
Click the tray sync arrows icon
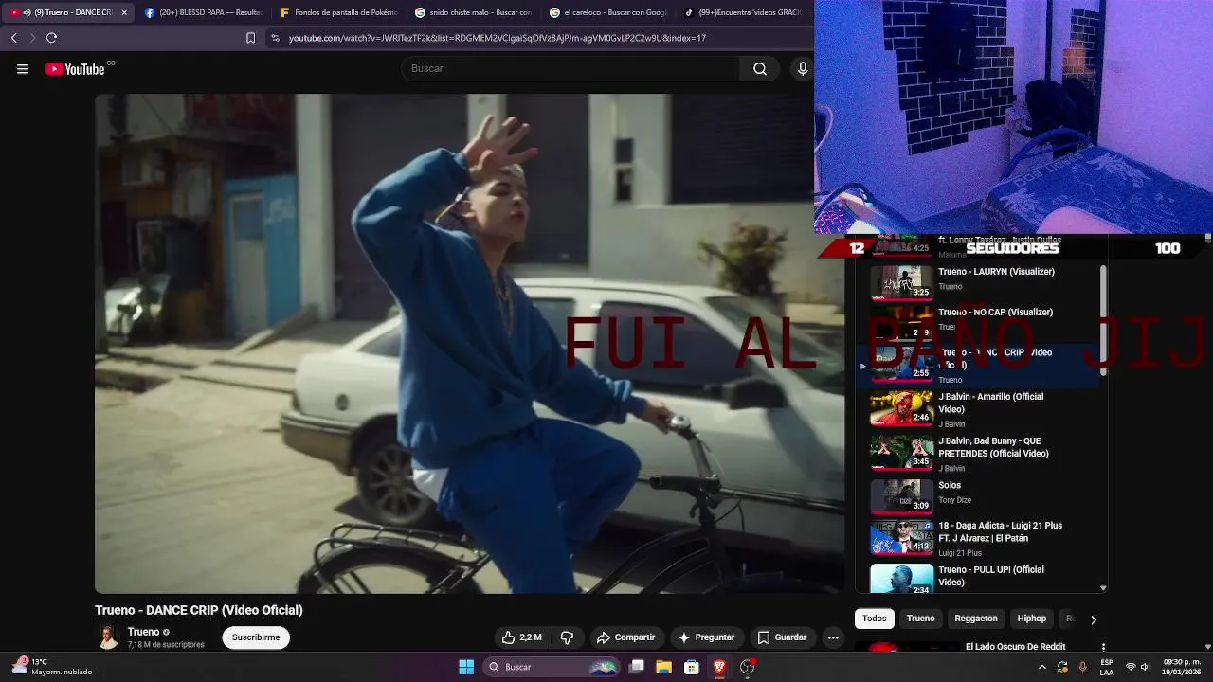tap(1062, 667)
